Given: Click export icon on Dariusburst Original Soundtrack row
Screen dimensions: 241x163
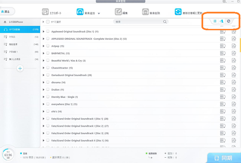Looking at the screenshot, I should [223, 75].
